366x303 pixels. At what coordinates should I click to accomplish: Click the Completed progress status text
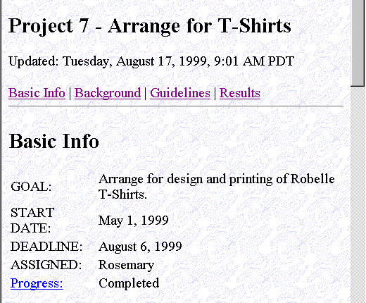coord(129,283)
